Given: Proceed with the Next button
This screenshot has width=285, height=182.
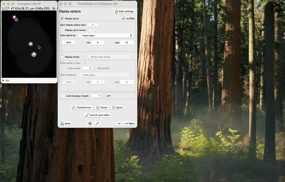Looking at the screenshot, I should (130, 123).
